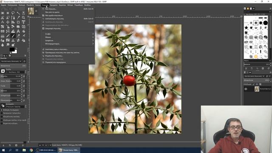Expand Διαφάνεια submenu
272x153 pixels.
tap(68, 41)
